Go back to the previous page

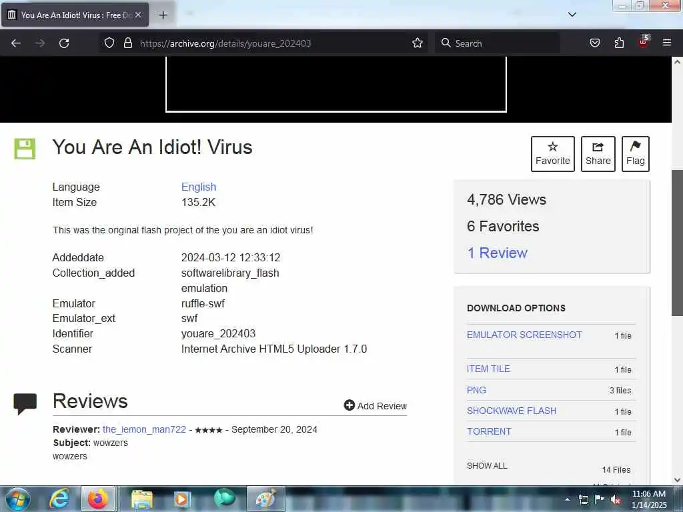click(16, 43)
